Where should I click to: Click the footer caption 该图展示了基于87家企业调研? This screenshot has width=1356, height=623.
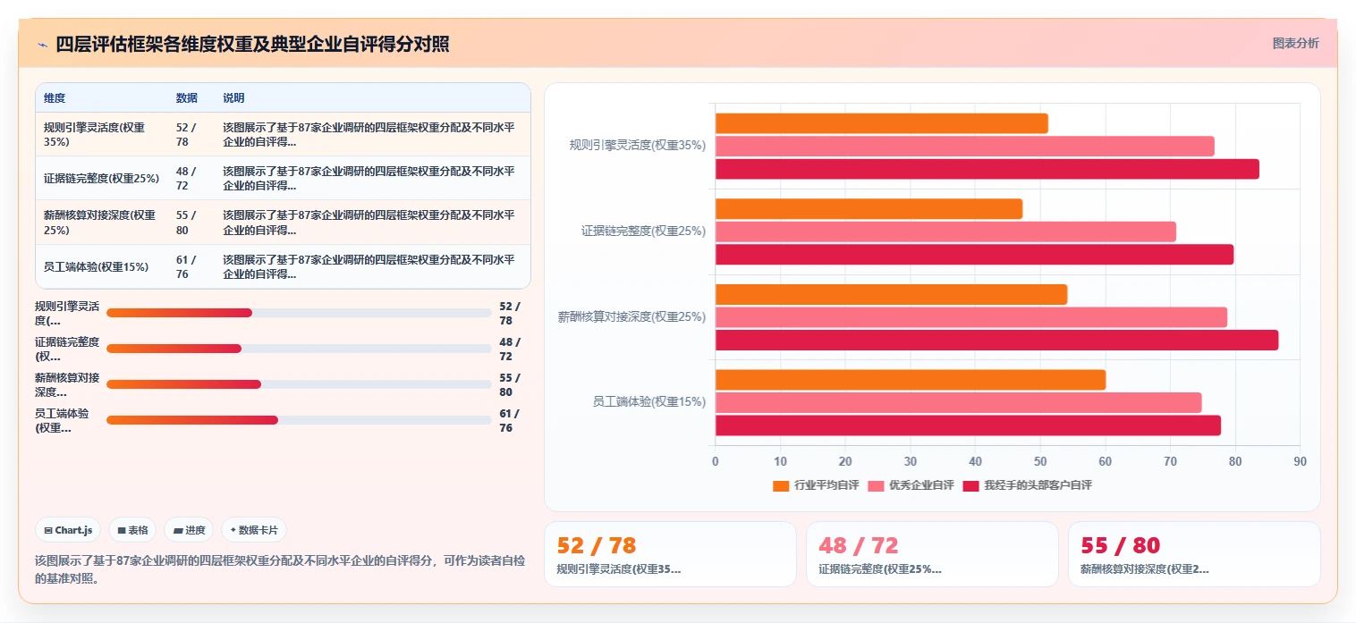coord(280,569)
